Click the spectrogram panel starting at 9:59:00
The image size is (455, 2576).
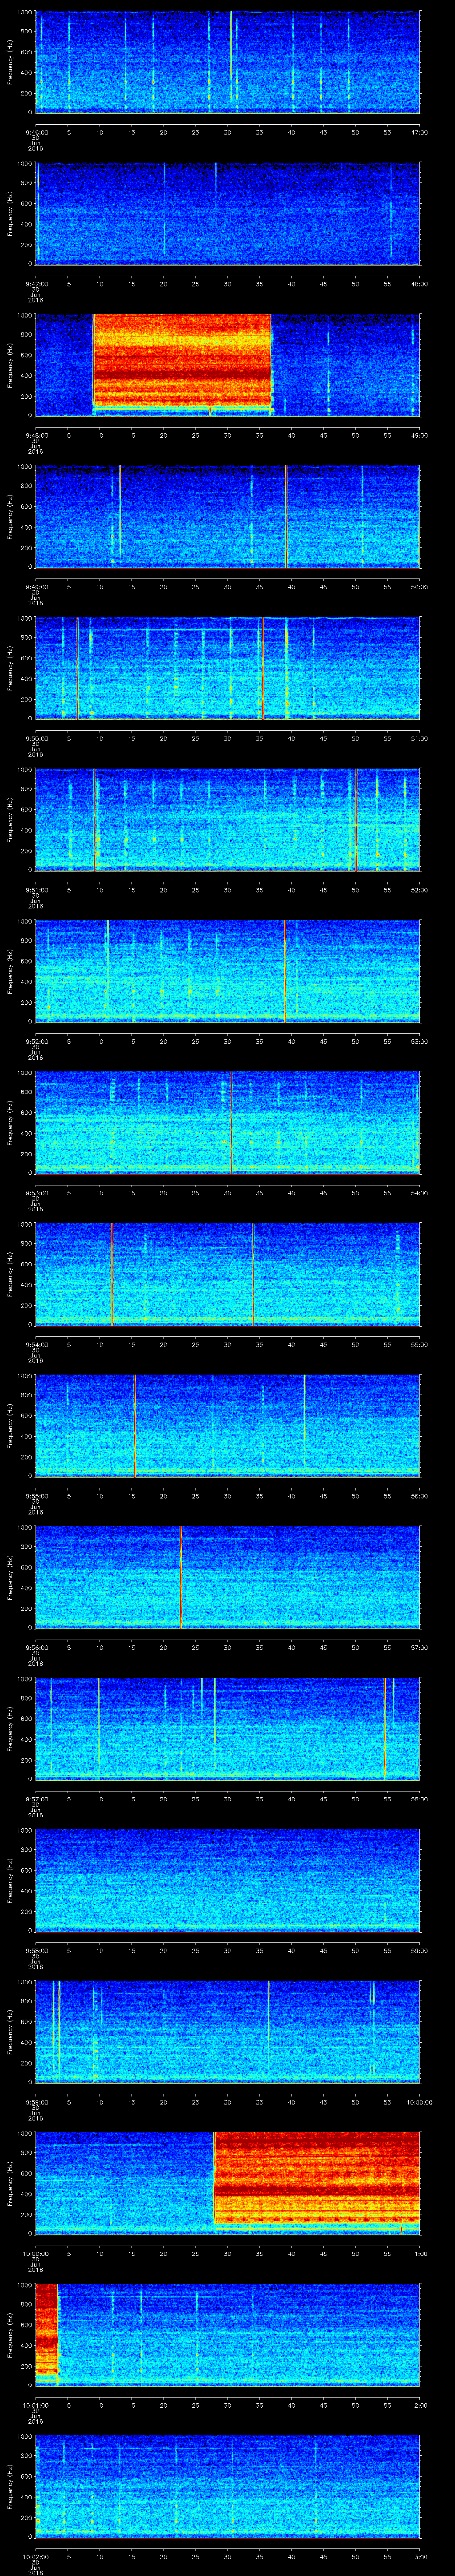[x=228, y=2033]
